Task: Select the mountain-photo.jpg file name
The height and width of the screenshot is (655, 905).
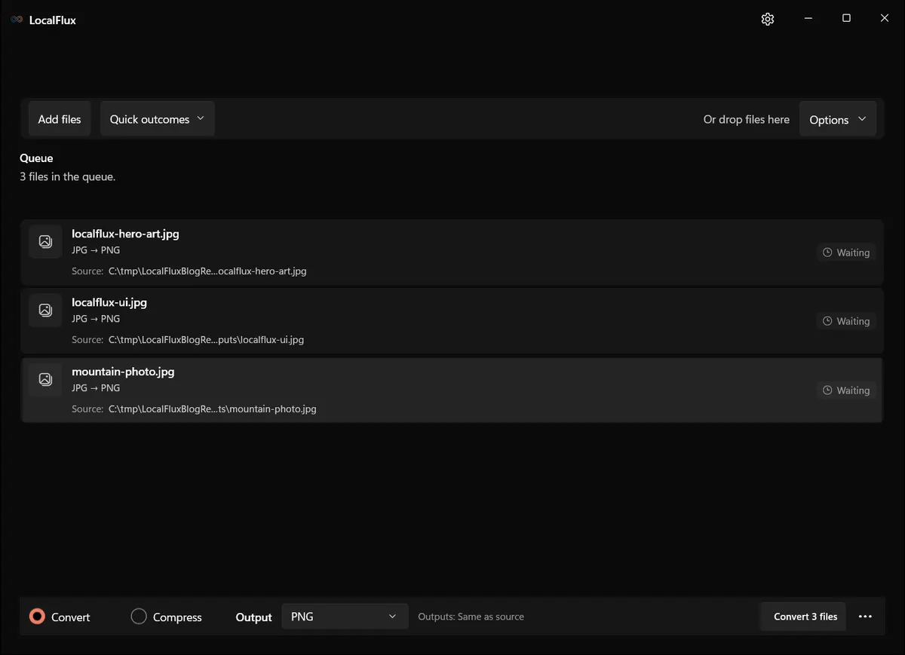Action: pos(123,372)
